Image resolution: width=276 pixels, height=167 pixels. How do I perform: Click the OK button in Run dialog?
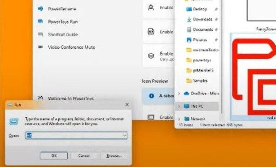pos(54,156)
